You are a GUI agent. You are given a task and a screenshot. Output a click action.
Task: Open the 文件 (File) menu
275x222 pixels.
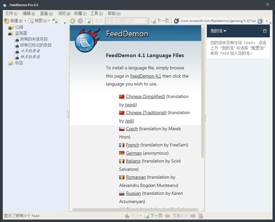click(x=11, y=13)
